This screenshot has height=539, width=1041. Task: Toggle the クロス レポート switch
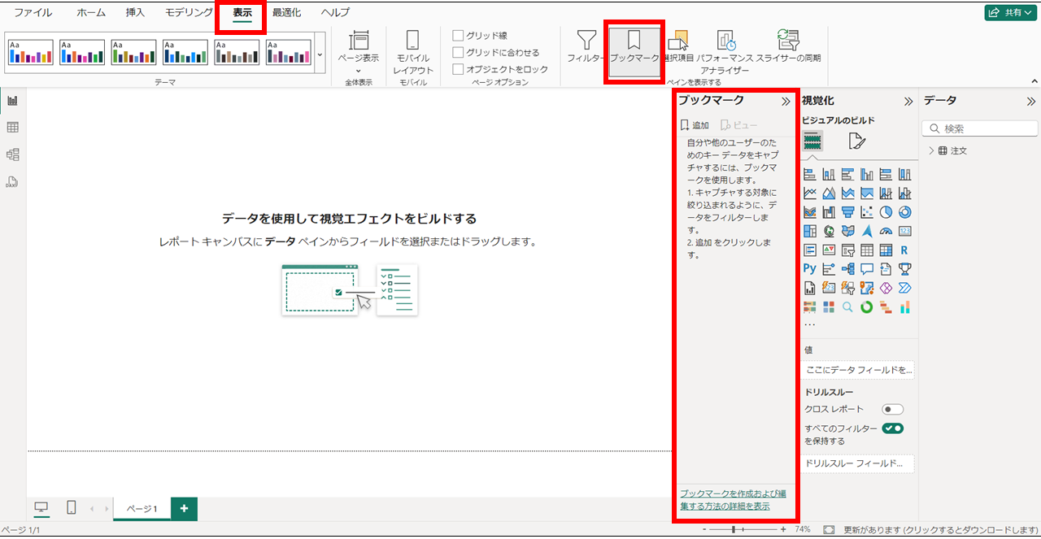[x=892, y=410]
